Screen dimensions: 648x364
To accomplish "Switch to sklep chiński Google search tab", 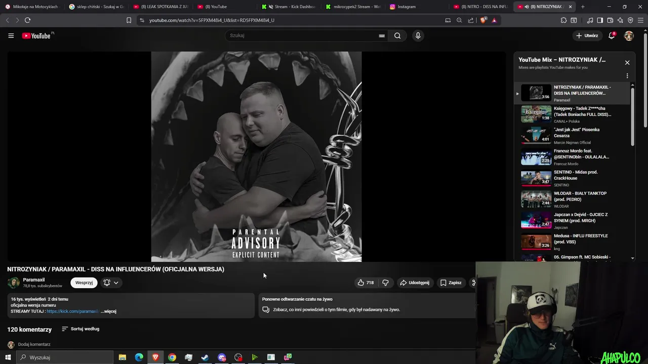I will click(96, 7).
